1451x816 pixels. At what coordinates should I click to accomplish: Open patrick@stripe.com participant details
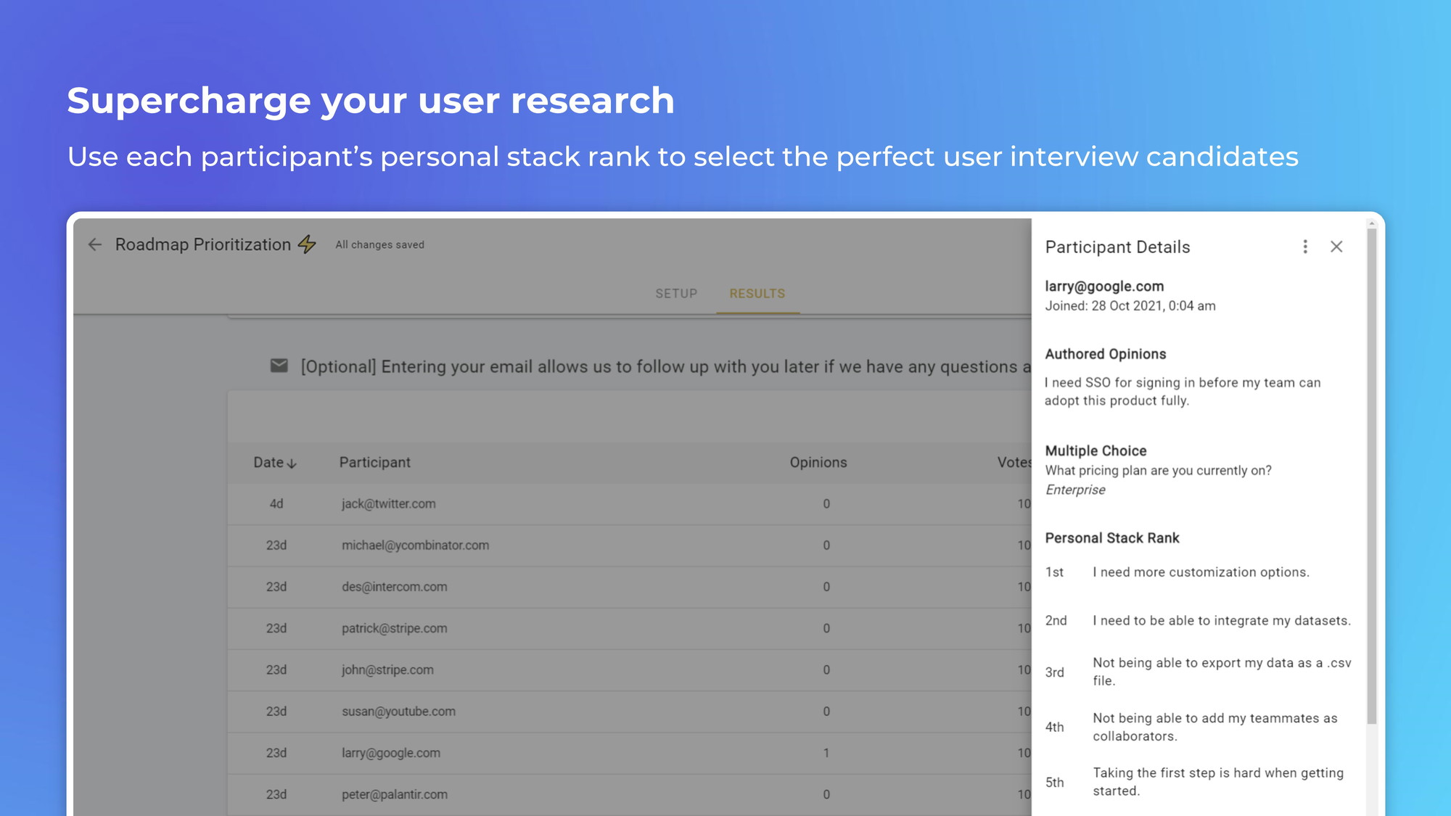pyautogui.click(x=395, y=629)
